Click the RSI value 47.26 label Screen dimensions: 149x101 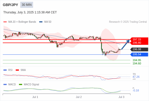tap(136, 77)
